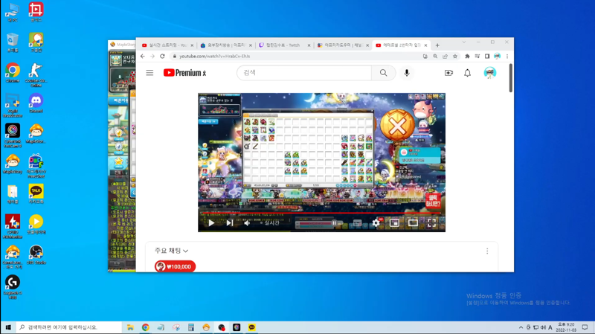Viewport: 595px width, 334px height.
Task: Click the page vertical scrollbar
Action: coord(511,78)
